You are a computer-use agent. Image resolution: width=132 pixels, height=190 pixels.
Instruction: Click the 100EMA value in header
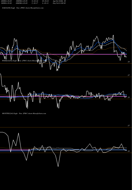[22, 1]
